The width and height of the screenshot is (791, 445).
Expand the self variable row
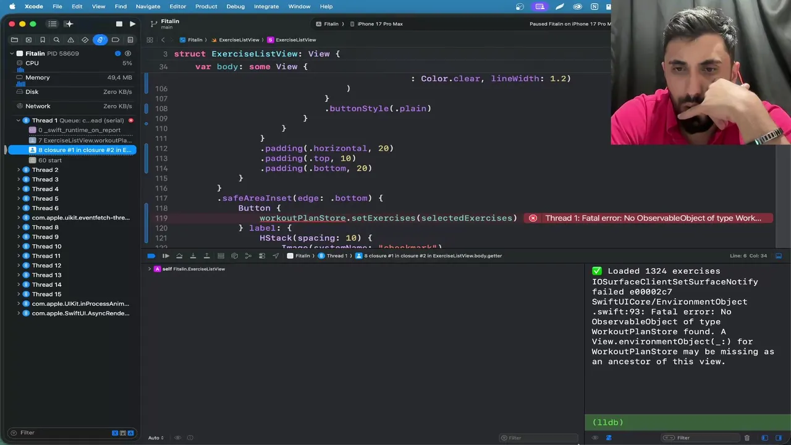(x=149, y=269)
